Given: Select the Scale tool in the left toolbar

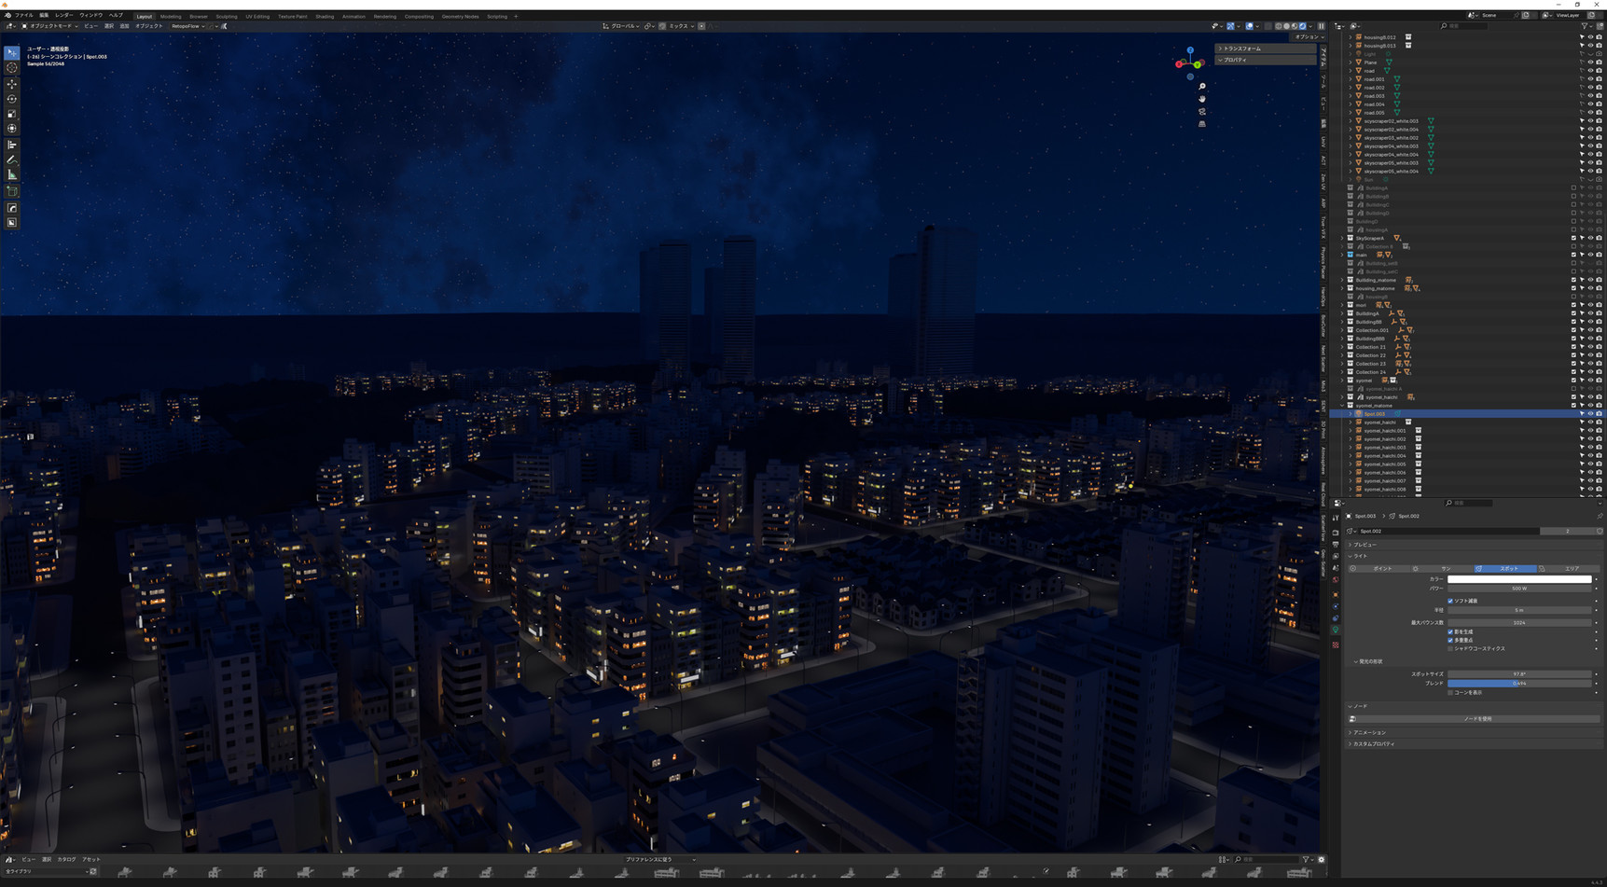Looking at the screenshot, I should [12, 114].
